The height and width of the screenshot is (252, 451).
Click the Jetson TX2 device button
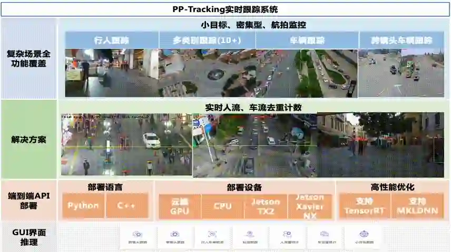pos(266,206)
